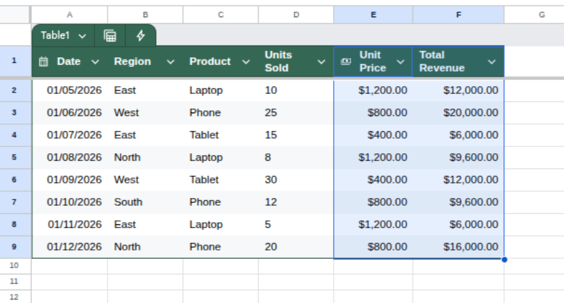Click cell G2 right of the table
564x303 pixels.
pos(534,90)
